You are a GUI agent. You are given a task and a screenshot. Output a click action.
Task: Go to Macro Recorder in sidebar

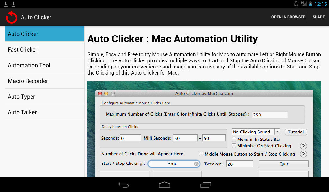click(45, 81)
